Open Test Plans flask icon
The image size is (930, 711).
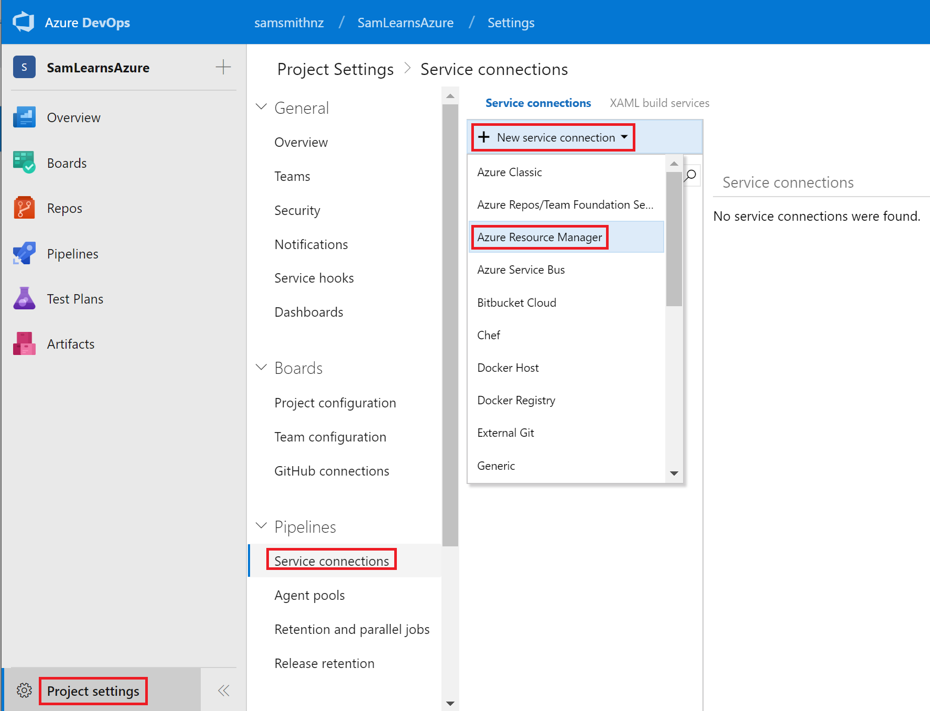tap(24, 299)
